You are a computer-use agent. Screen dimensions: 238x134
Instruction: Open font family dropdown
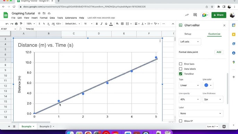pos(73,24)
